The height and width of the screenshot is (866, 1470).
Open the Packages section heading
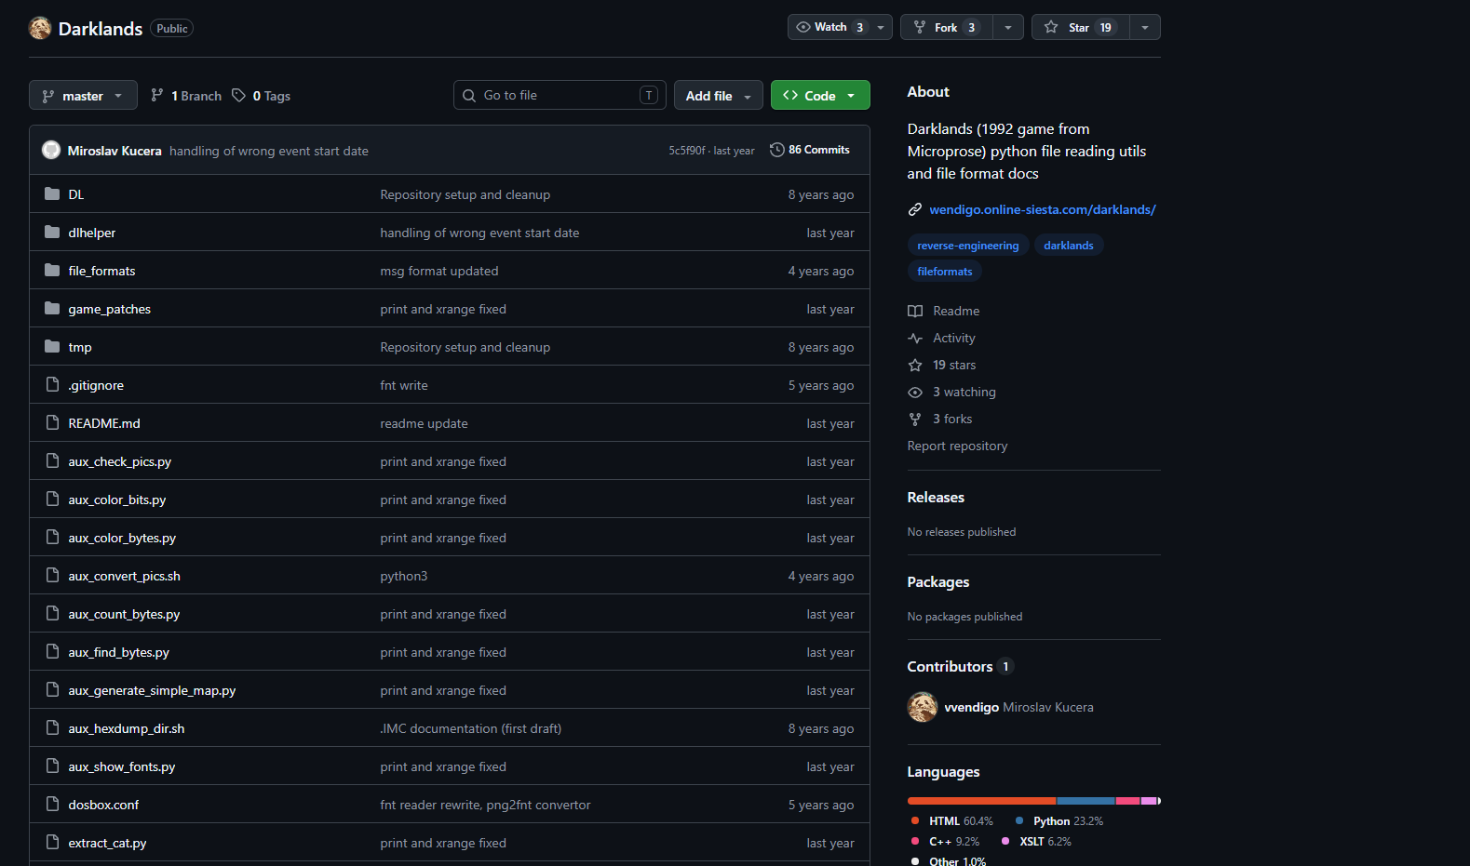click(x=938, y=581)
